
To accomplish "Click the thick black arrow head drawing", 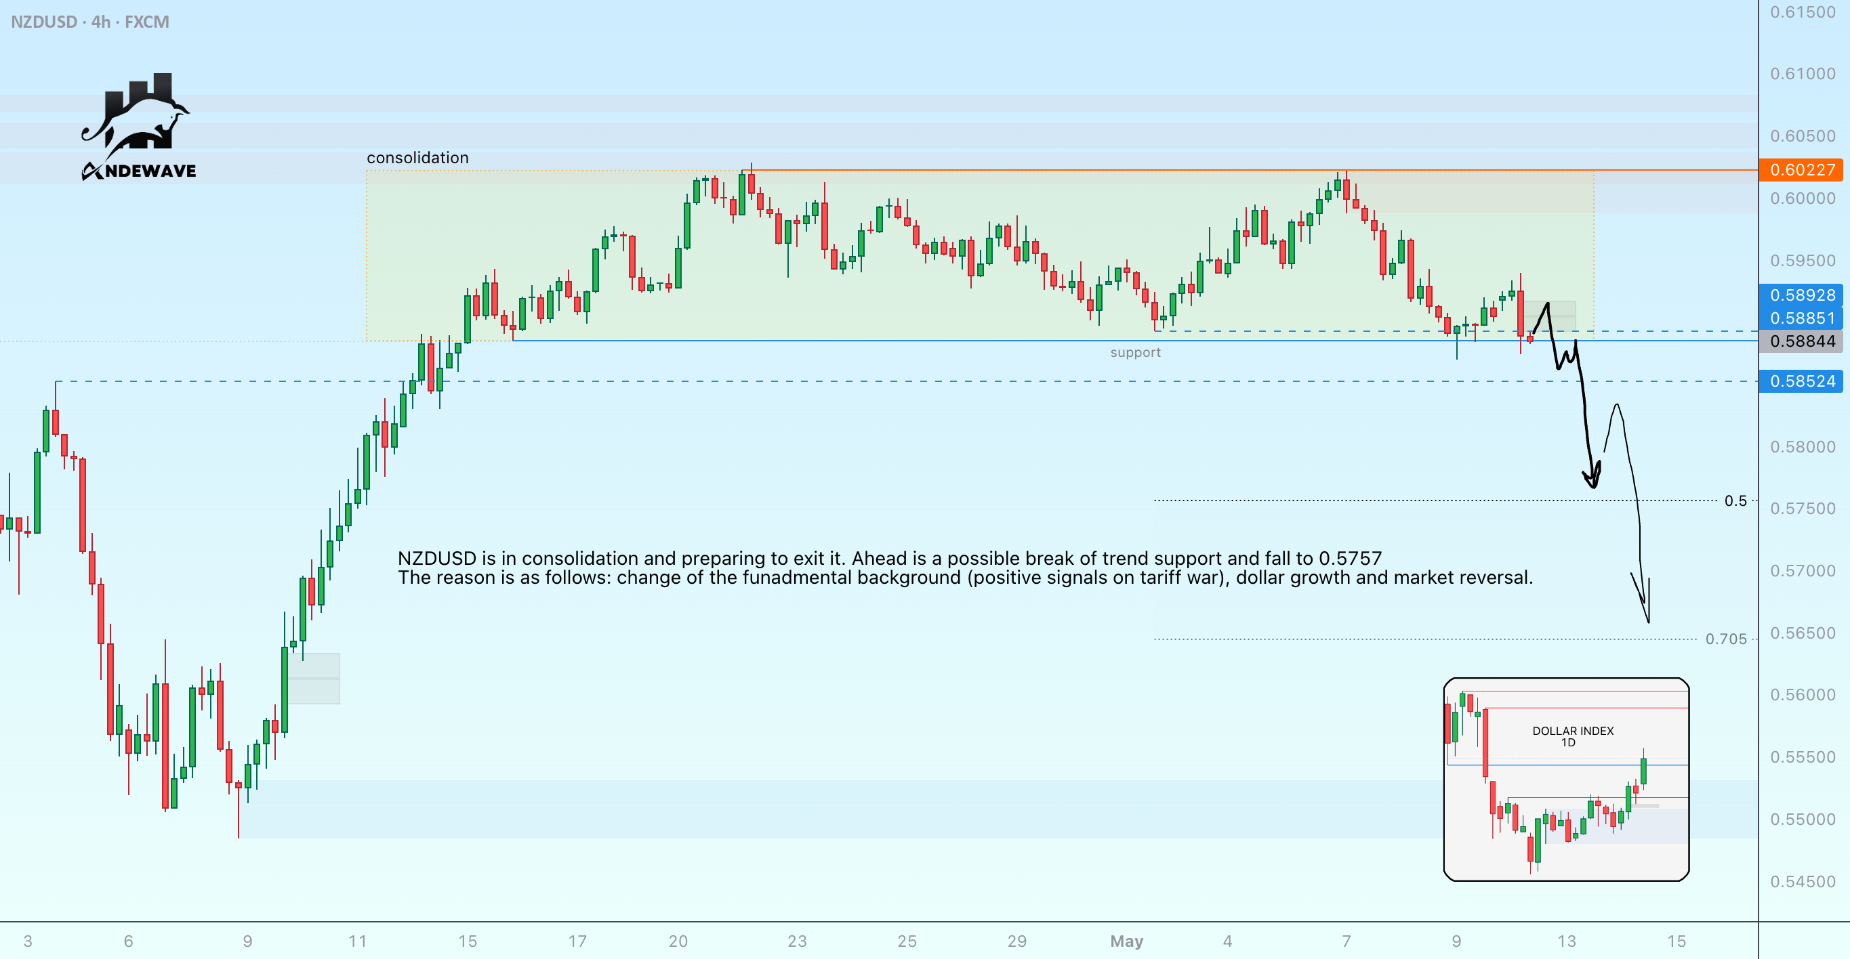I will [x=1592, y=475].
